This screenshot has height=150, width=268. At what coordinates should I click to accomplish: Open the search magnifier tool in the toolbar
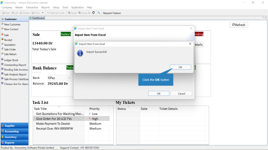click(x=99, y=13)
